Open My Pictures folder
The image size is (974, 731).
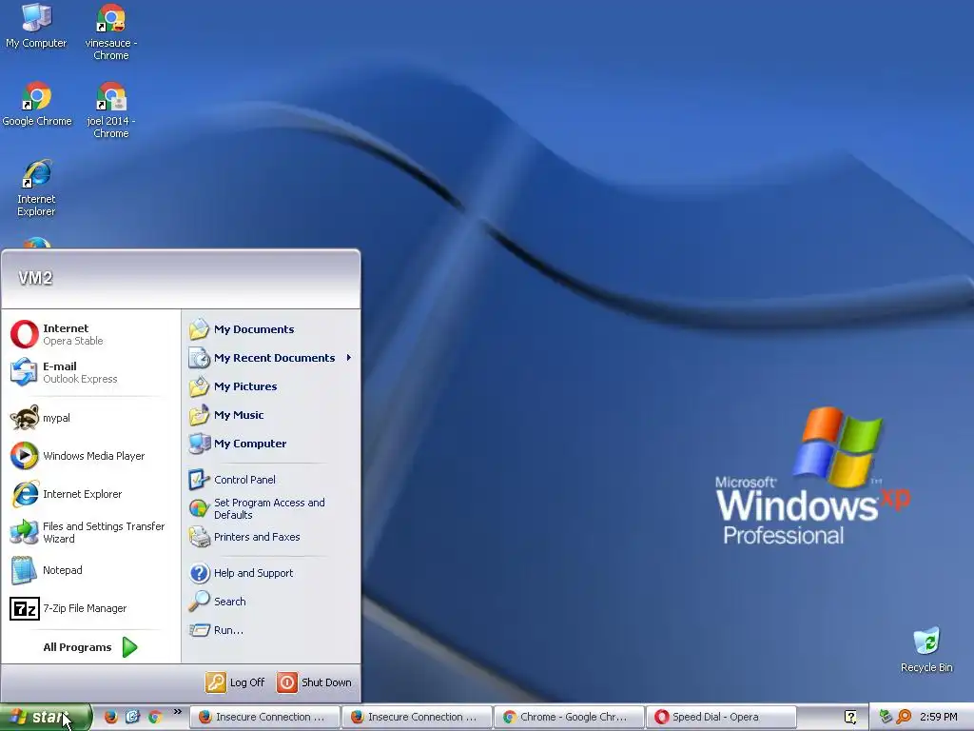(x=271, y=386)
